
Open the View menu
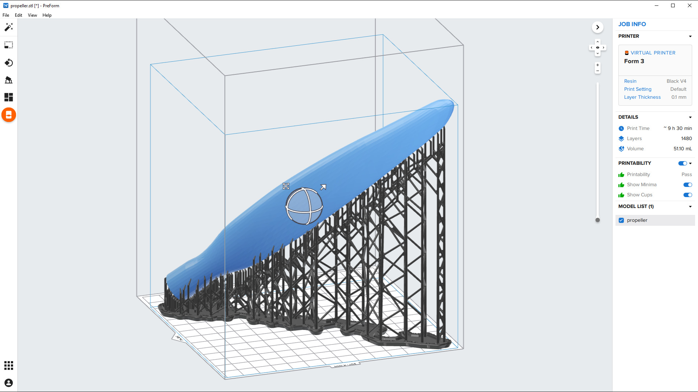tap(32, 15)
